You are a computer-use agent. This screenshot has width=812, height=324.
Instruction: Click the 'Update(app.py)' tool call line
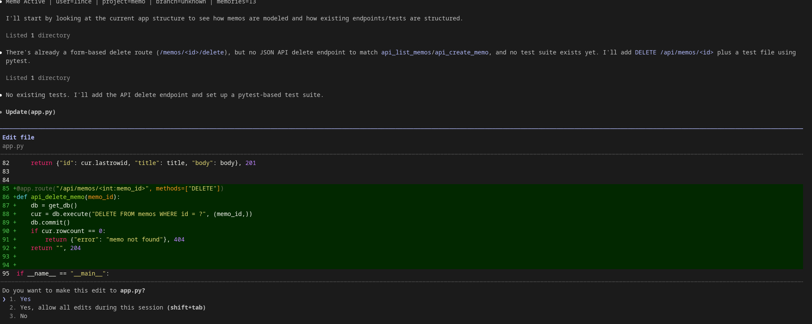(31, 112)
